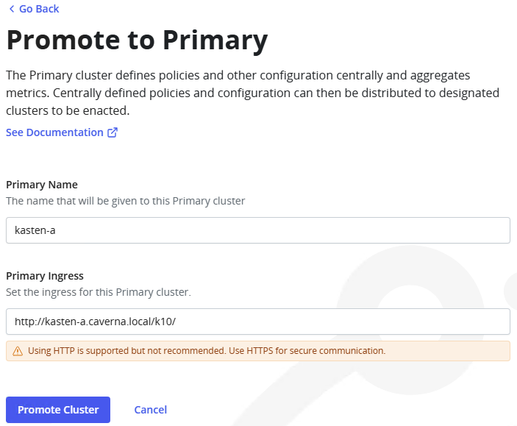Click the external link icon beside Documentation
This screenshot has width=517, height=426.
(113, 132)
